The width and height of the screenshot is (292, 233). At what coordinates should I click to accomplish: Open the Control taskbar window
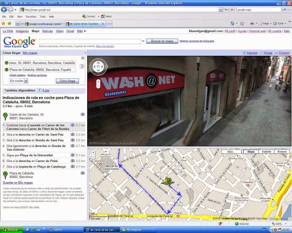[65, 230]
